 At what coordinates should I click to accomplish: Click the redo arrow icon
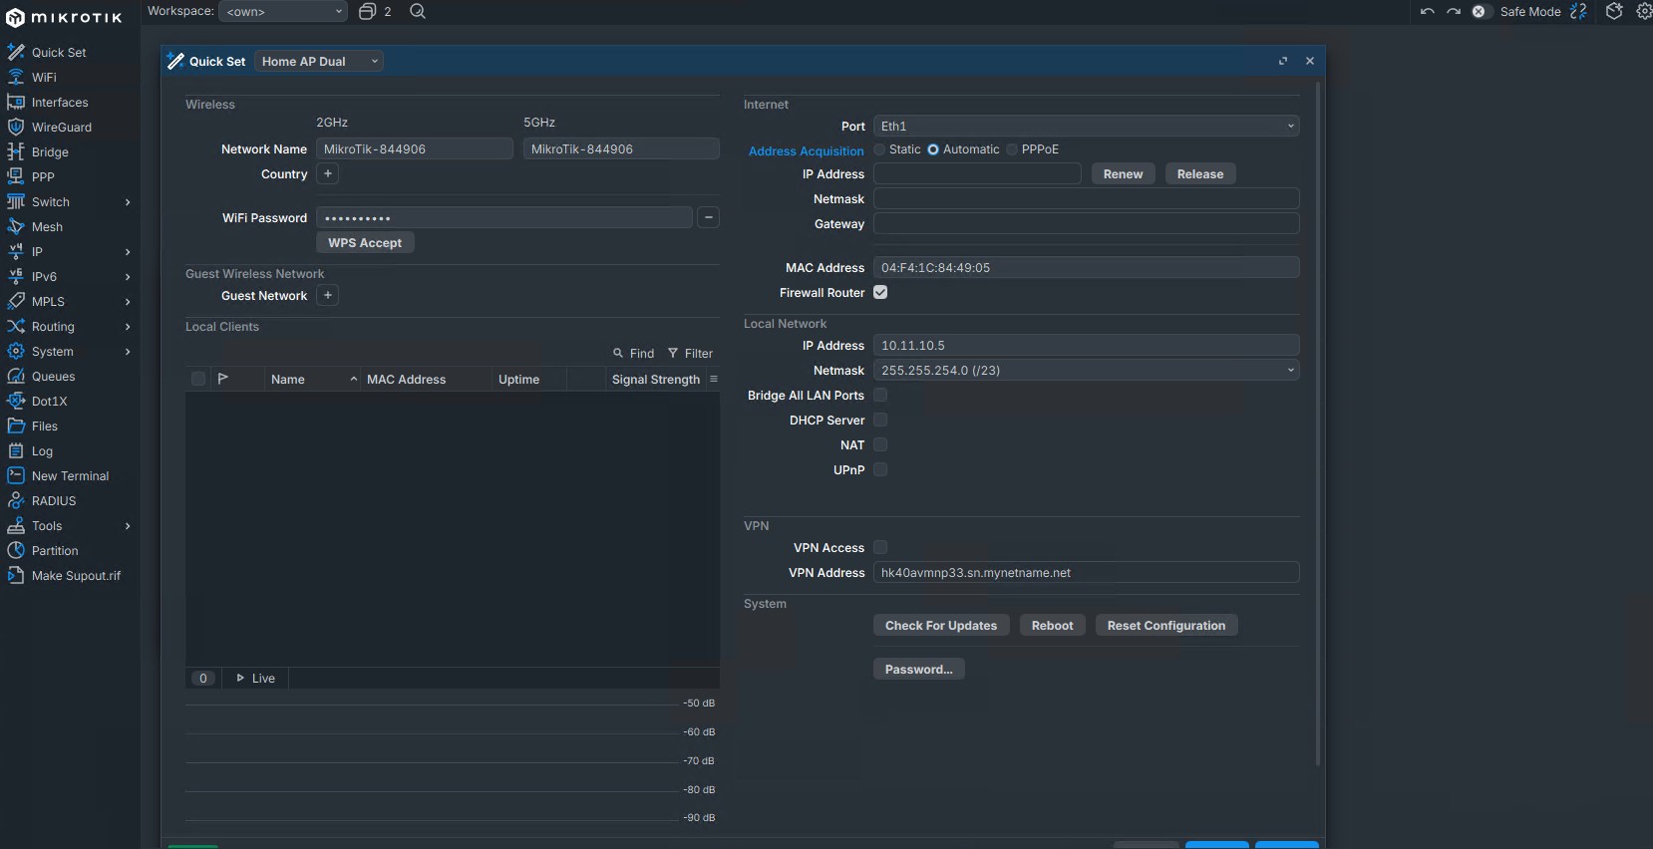point(1453,12)
